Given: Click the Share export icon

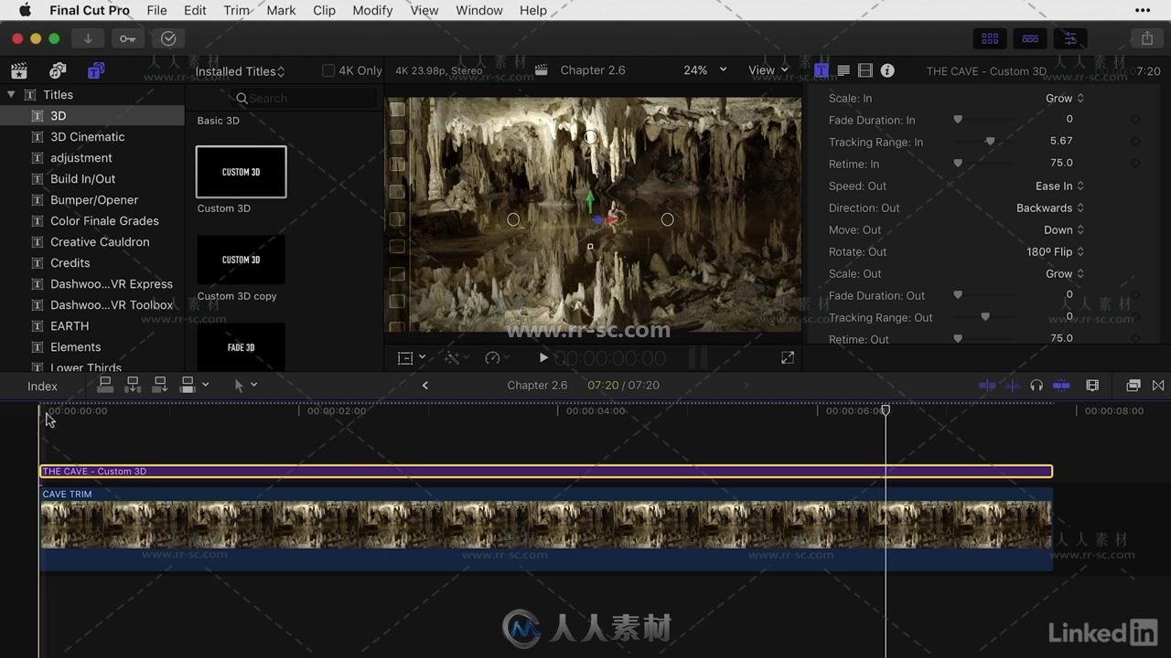Looking at the screenshot, I should tap(1147, 38).
